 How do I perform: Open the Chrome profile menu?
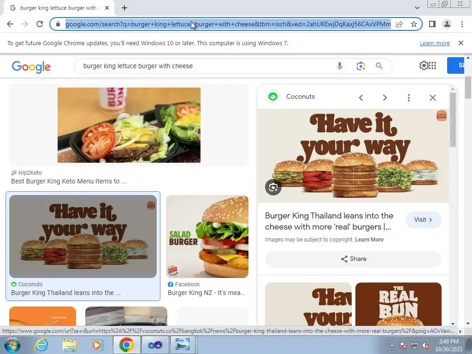coord(447,24)
